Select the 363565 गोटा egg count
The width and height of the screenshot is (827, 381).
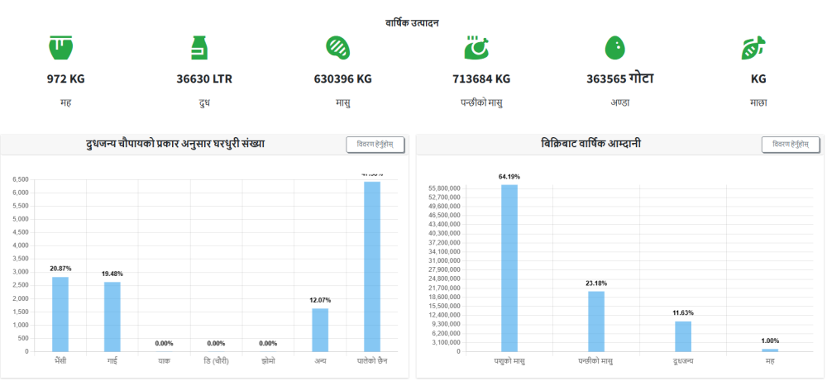[x=619, y=79]
